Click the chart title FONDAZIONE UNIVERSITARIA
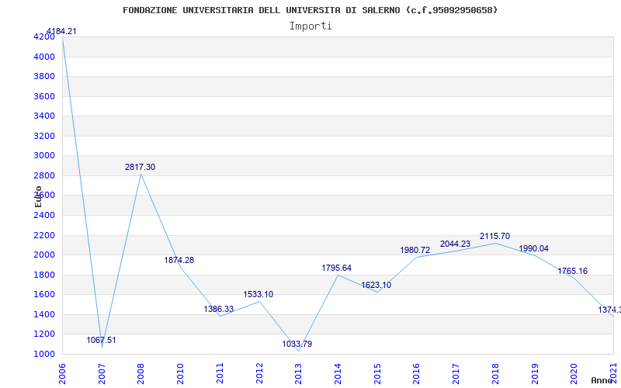This screenshot has height=388, width=621. click(x=310, y=10)
